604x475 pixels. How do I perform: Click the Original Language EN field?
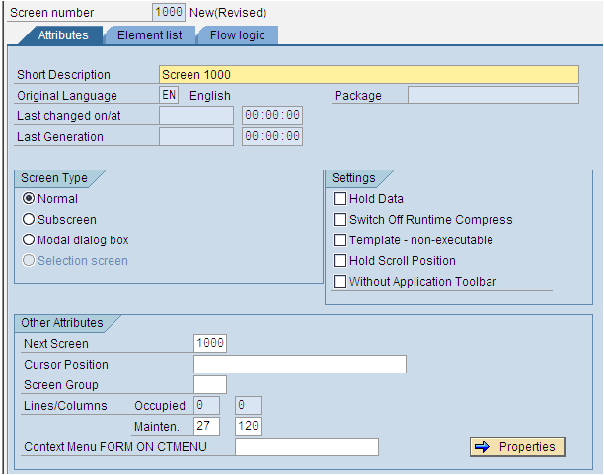click(169, 95)
